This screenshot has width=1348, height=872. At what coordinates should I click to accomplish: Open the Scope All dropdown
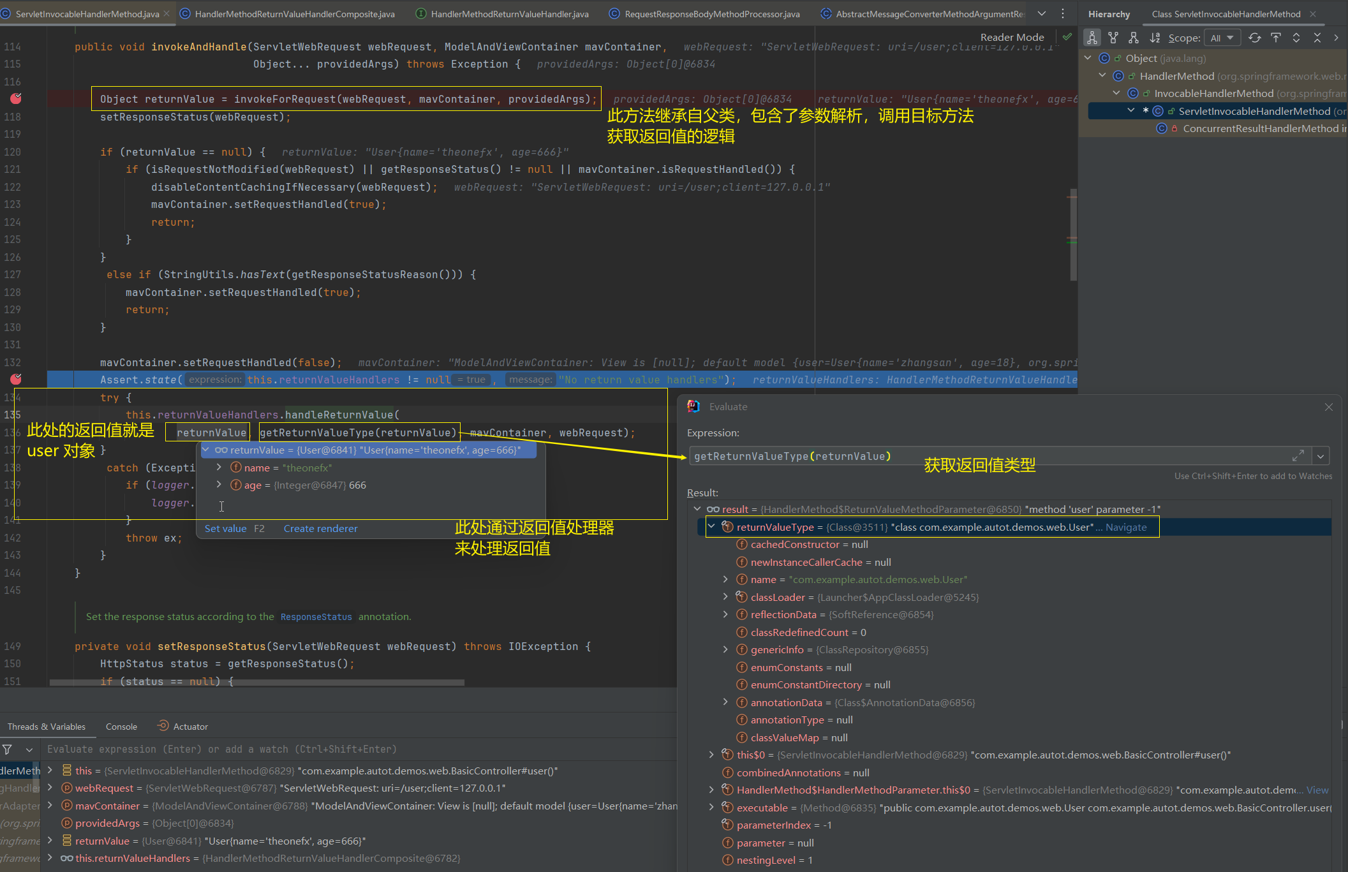(x=1222, y=38)
